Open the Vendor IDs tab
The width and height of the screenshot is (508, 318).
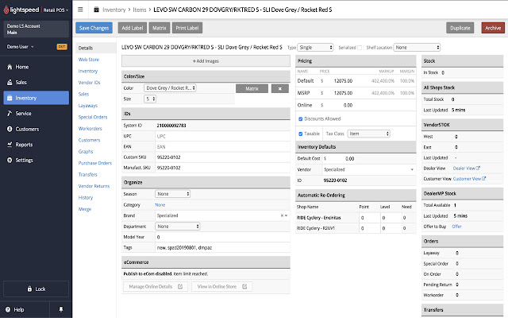tap(90, 83)
